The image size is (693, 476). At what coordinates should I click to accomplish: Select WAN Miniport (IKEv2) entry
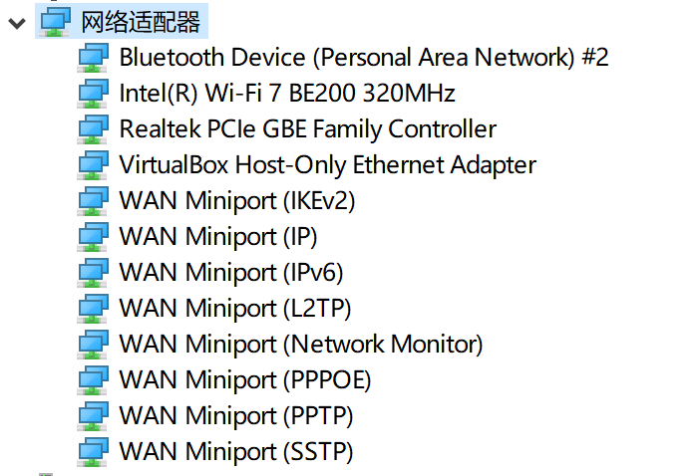(x=236, y=201)
